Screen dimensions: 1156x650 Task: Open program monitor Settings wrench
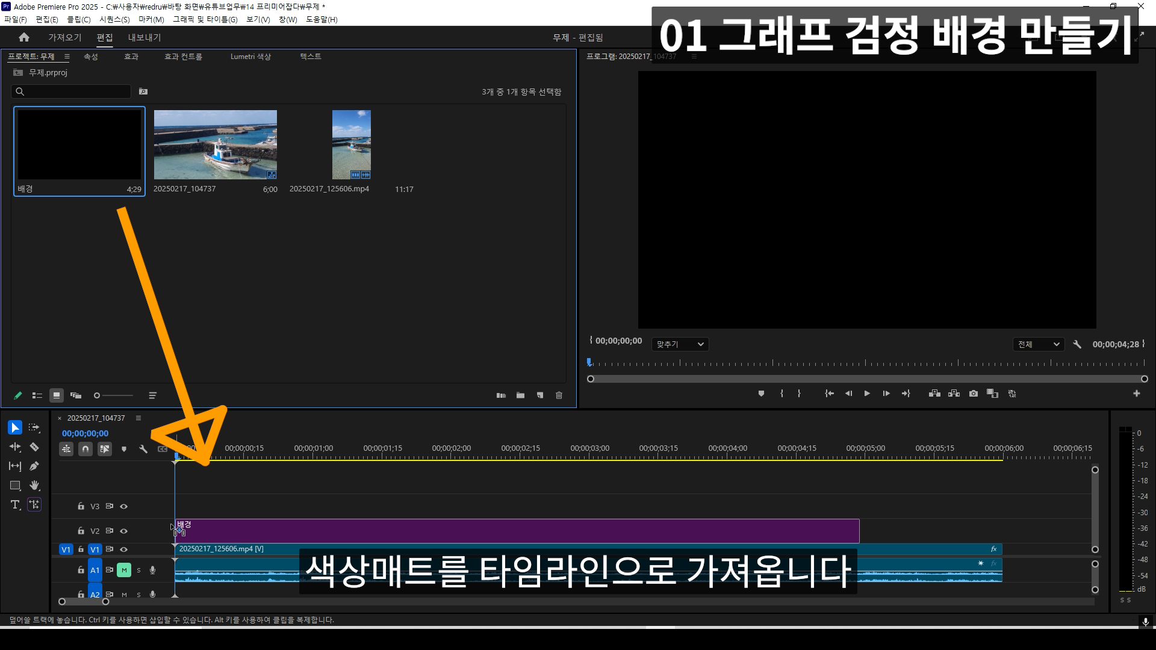[1077, 344]
